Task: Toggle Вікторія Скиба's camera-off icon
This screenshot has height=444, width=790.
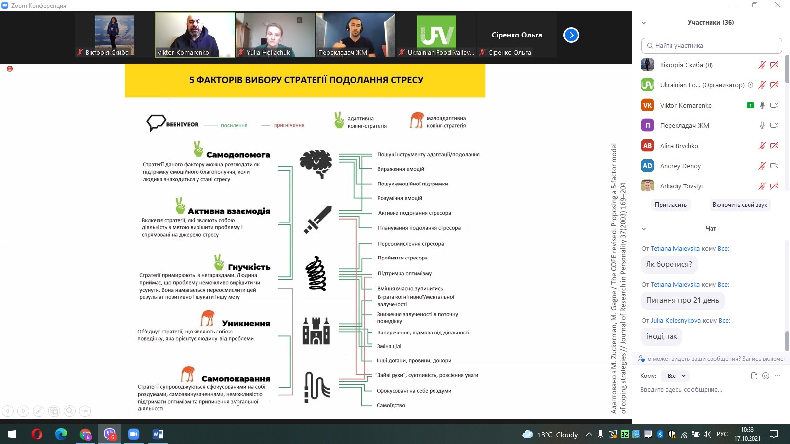Action: coord(774,65)
